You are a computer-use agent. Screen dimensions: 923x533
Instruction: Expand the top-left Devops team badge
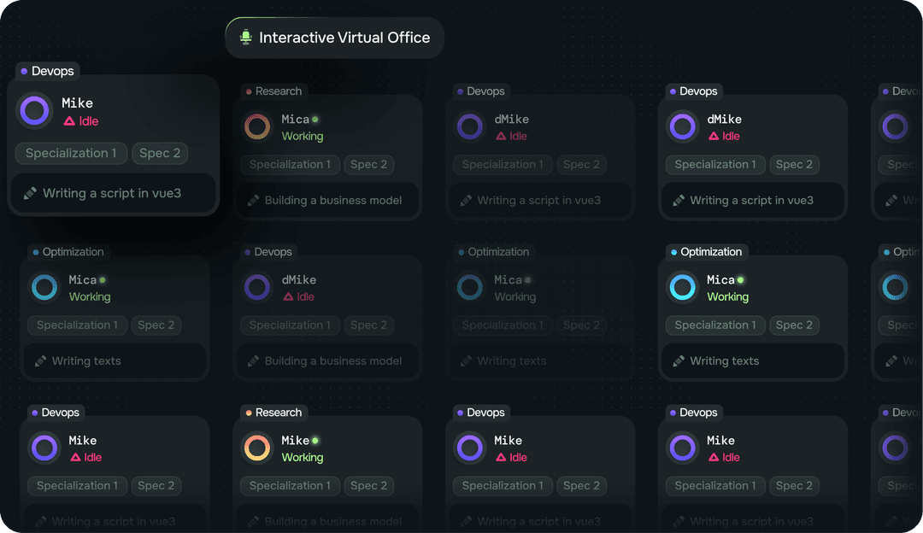tap(47, 71)
